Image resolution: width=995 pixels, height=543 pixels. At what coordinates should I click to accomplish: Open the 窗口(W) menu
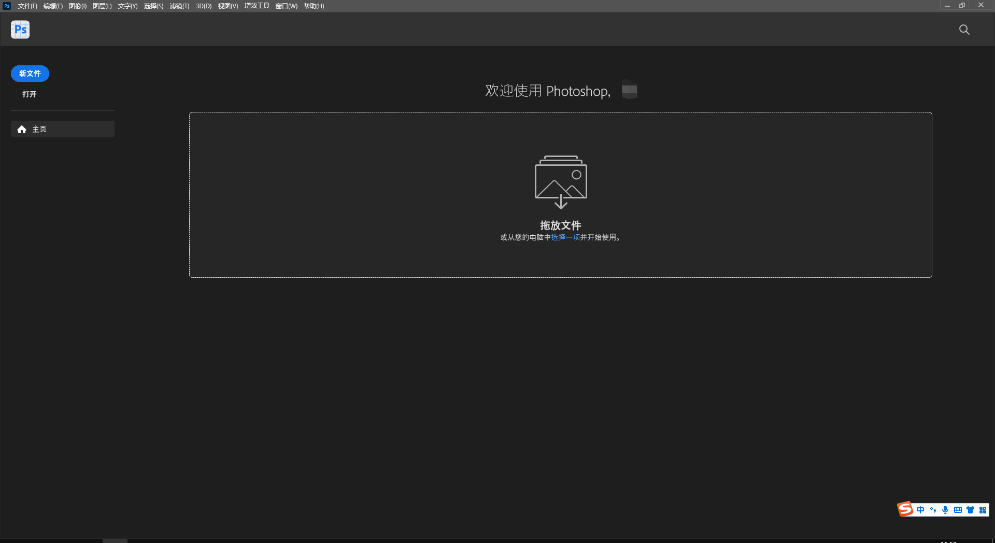coord(286,6)
